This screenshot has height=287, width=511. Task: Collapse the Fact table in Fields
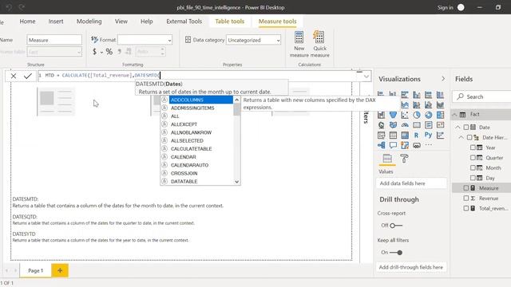click(x=454, y=115)
